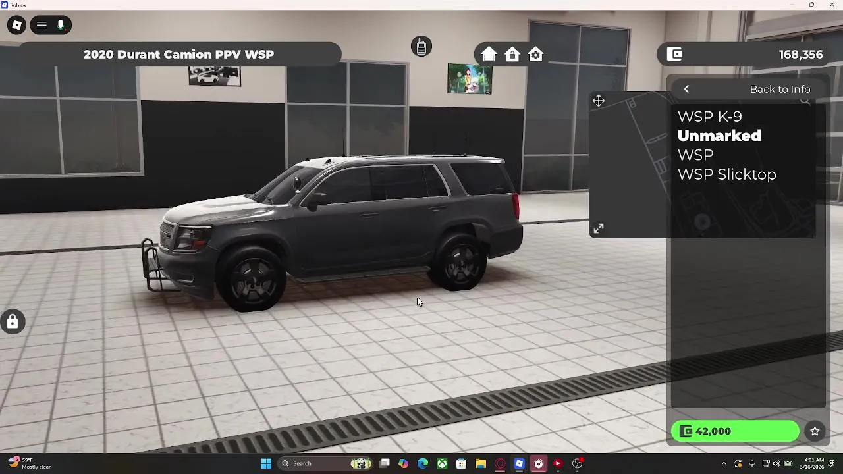Click the tray microphone icon

[751, 463]
